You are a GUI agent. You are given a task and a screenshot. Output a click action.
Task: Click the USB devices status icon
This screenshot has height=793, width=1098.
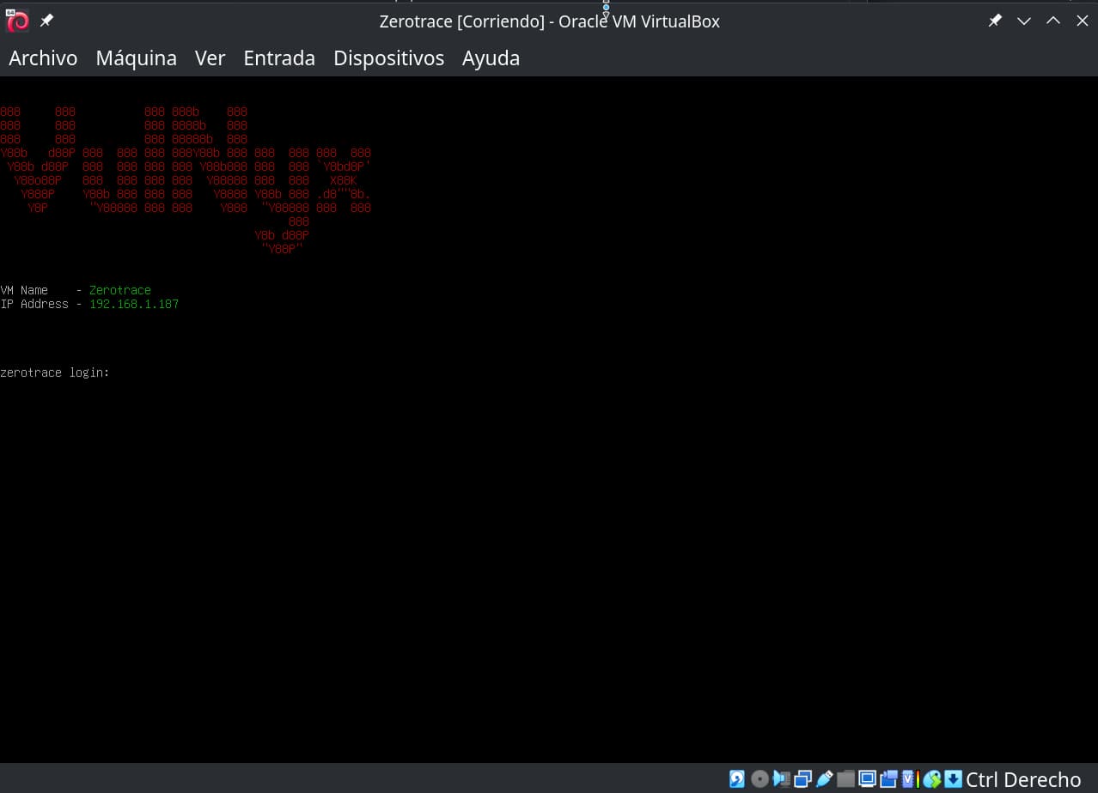click(x=824, y=778)
